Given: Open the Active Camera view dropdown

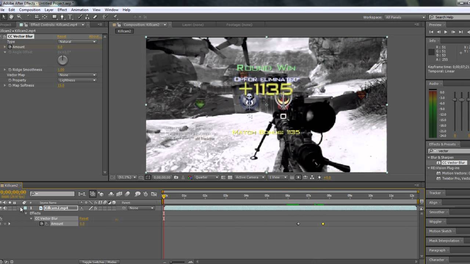Looking at the screenshot, I should (x=250, y=177).
